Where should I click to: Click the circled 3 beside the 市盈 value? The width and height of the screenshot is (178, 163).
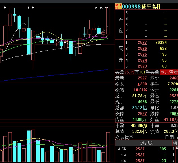coord(144,125)
